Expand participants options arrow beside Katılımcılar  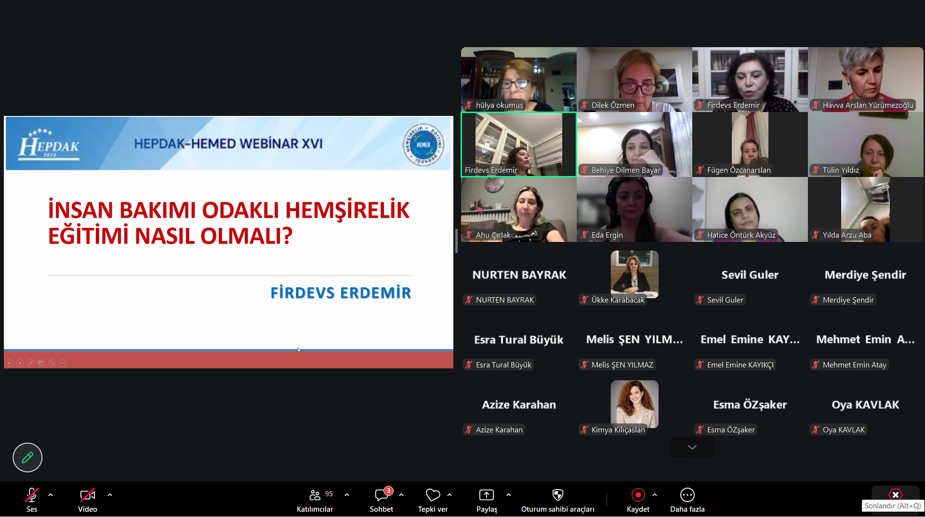(347, 495)
